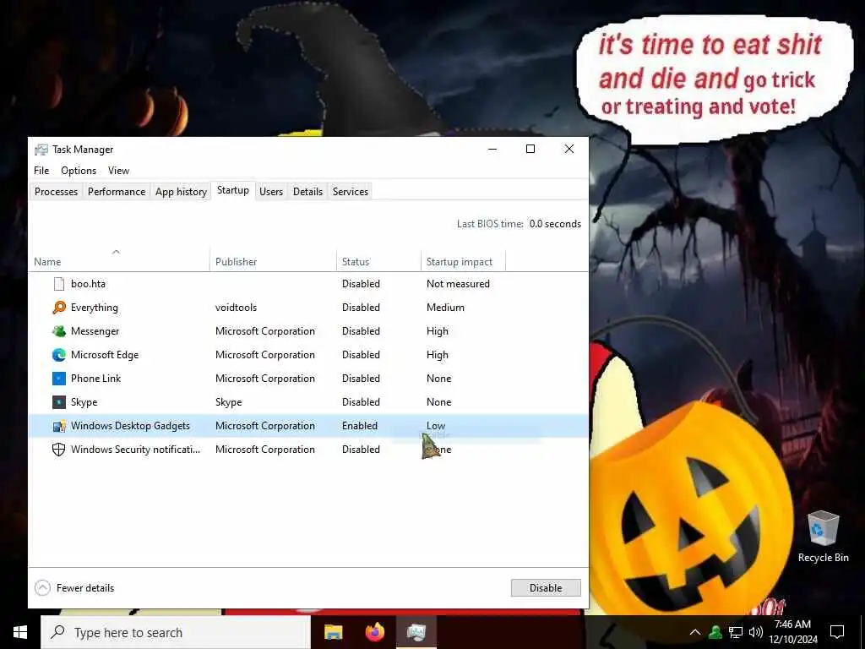The image size is (865, 649).
Task: Click in the Type here to search box
Action: [176, 632]
